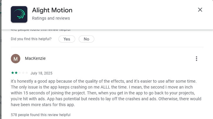Click the partially hidden 492 people helpful text
This screenshot has width=213, height=119.
(x=41, y=30)
